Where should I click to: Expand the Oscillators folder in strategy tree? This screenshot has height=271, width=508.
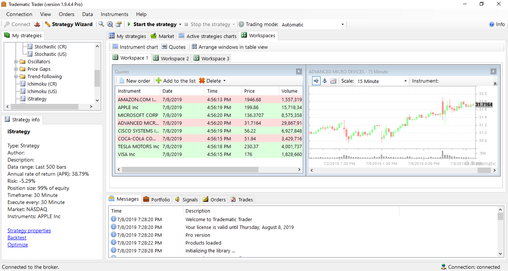tap(16, 61)
